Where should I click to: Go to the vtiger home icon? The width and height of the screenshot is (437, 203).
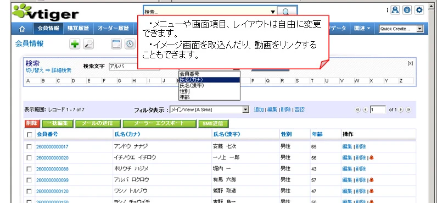click(22, 29)
